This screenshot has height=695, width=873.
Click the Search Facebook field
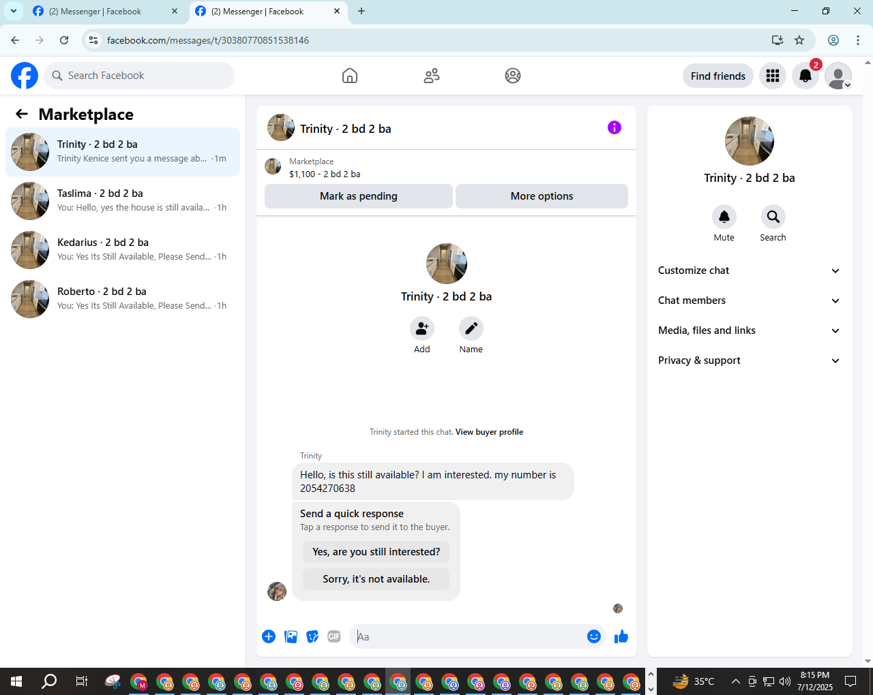[x=139, y=76]
